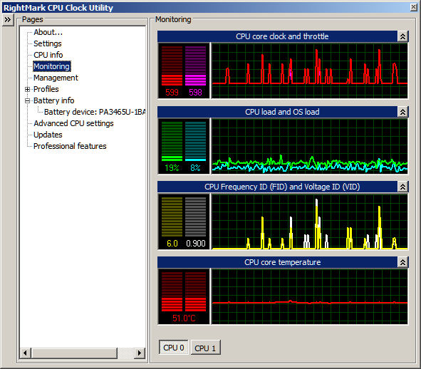Click the CPU load and OS load header
Screen dimensions: 421x369
point(278,112)
